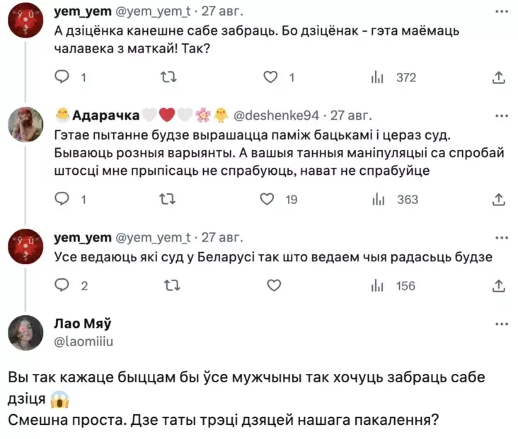This screenshot has height=439, width=518.
Task: Reply to Адарачка's tweet
Action: coord(62,200)
